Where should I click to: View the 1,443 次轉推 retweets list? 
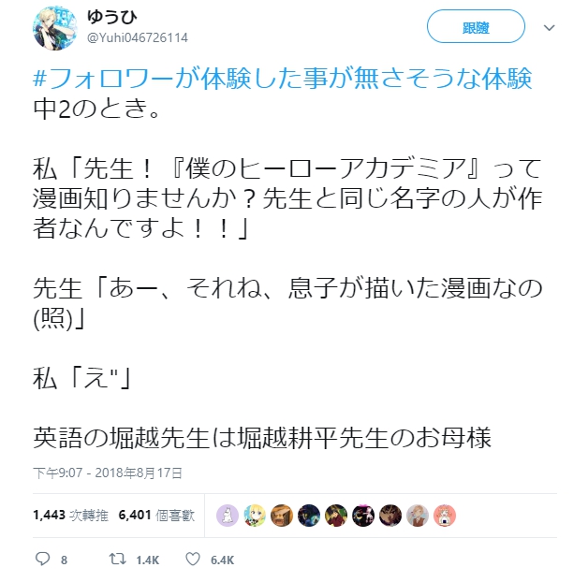[70, 516]
